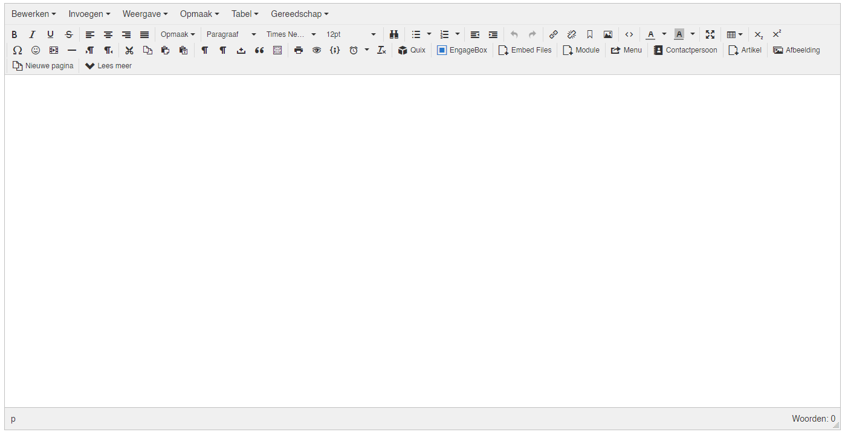Toggle the bullet list

coord(416,34)
